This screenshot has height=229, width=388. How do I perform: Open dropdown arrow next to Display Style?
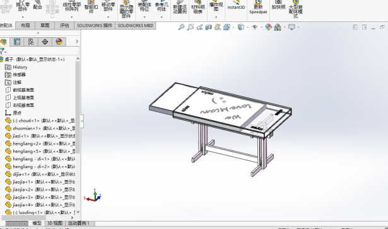click(x=247, y=27)
